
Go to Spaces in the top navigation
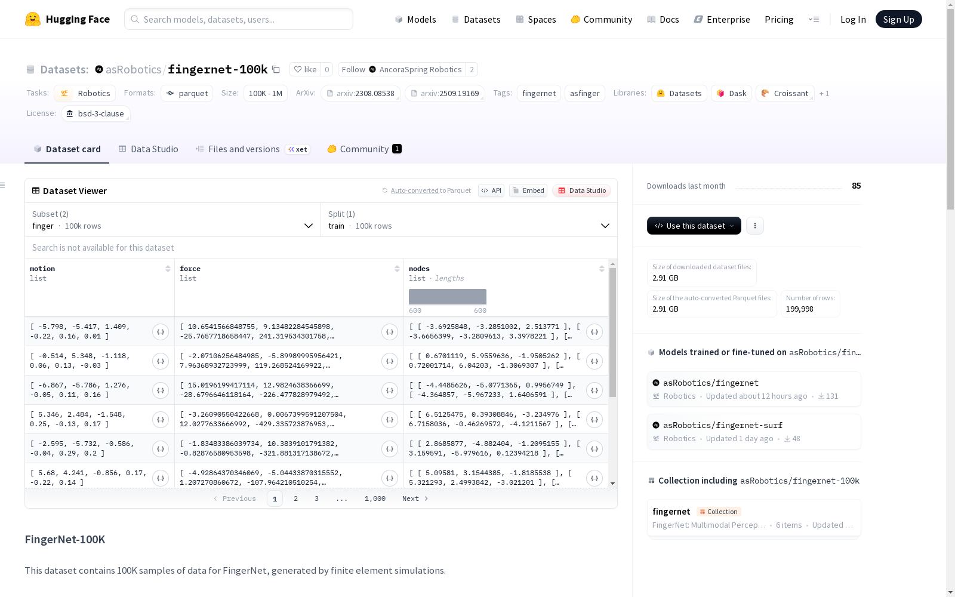535,19
